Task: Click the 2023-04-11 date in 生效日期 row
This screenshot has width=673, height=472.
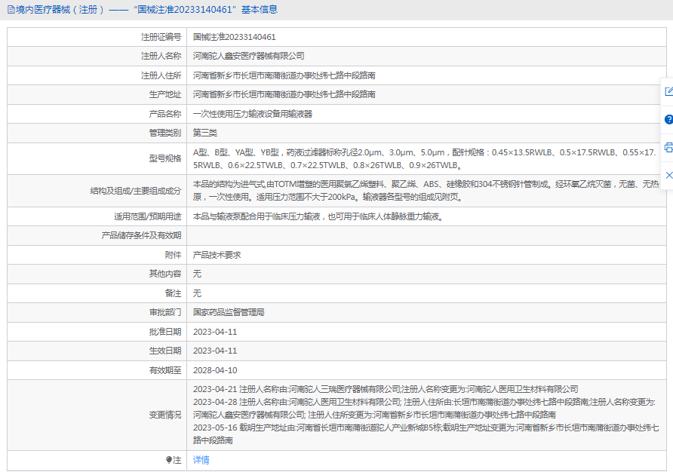Action: [215, 351]
